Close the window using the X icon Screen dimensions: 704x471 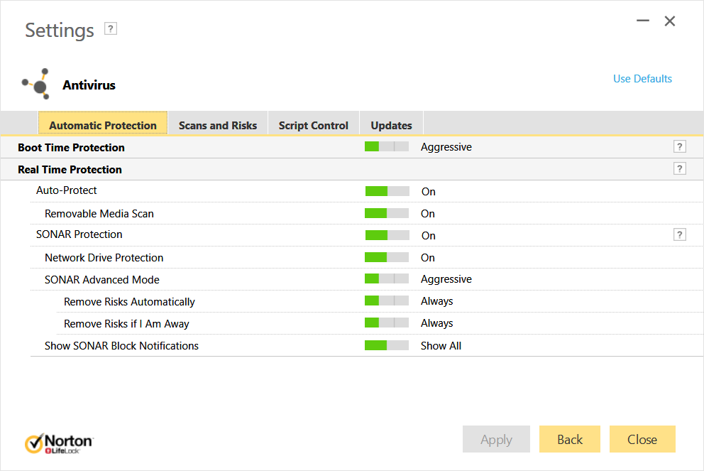[x=670, y=21]
